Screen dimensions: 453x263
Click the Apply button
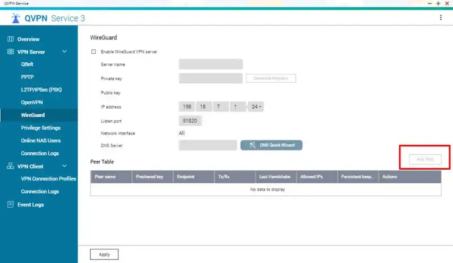coord(104,255)
